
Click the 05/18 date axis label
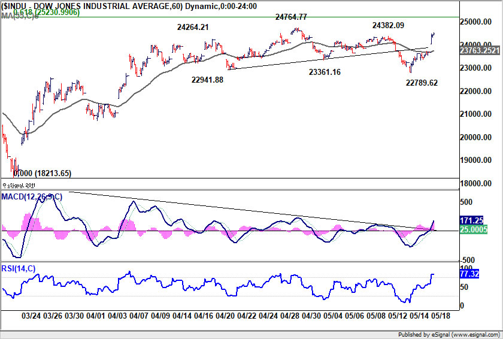pyautogui.click(x=441, y=316)
